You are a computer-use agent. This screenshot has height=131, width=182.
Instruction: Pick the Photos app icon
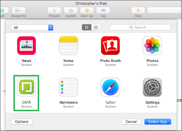152,46
